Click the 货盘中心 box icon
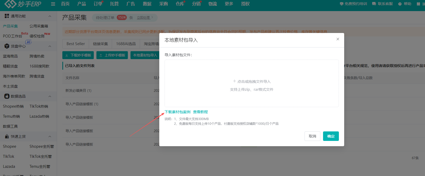This screenshot has width=425, height=176. click(7, 46)
